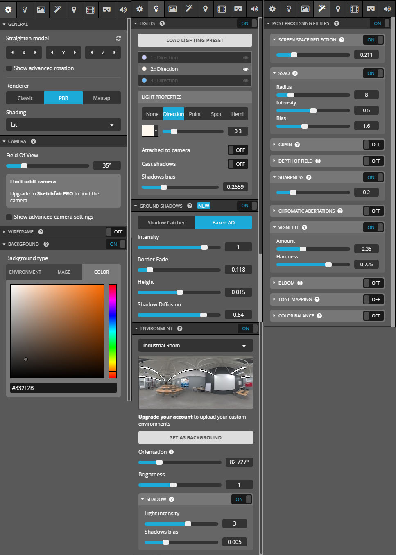The height and width of the screenshot is (555, 396).
Task: Select the Shadow Catcher tab
Action: [x=166, y=222]
